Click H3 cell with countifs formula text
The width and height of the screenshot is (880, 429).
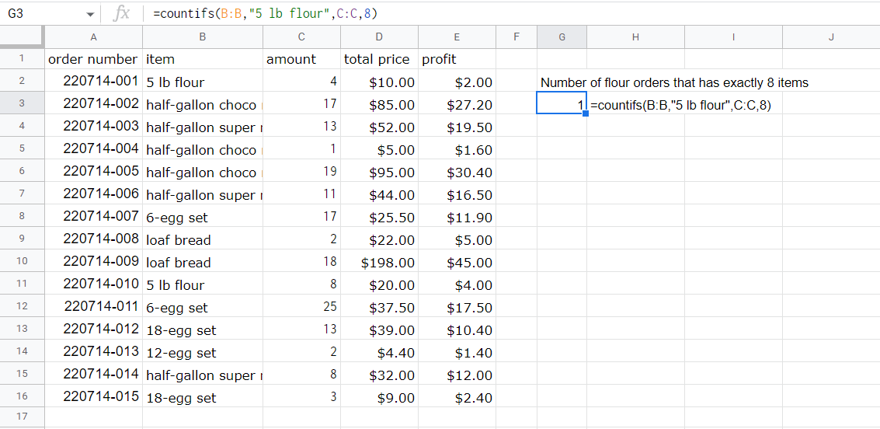pos(635,103)
